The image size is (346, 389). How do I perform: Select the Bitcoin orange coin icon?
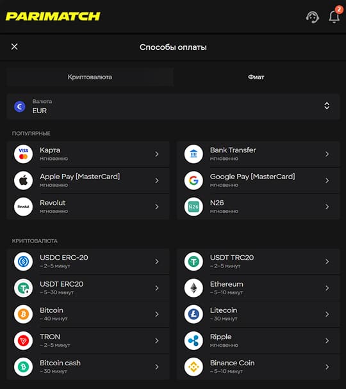point(23,314)
